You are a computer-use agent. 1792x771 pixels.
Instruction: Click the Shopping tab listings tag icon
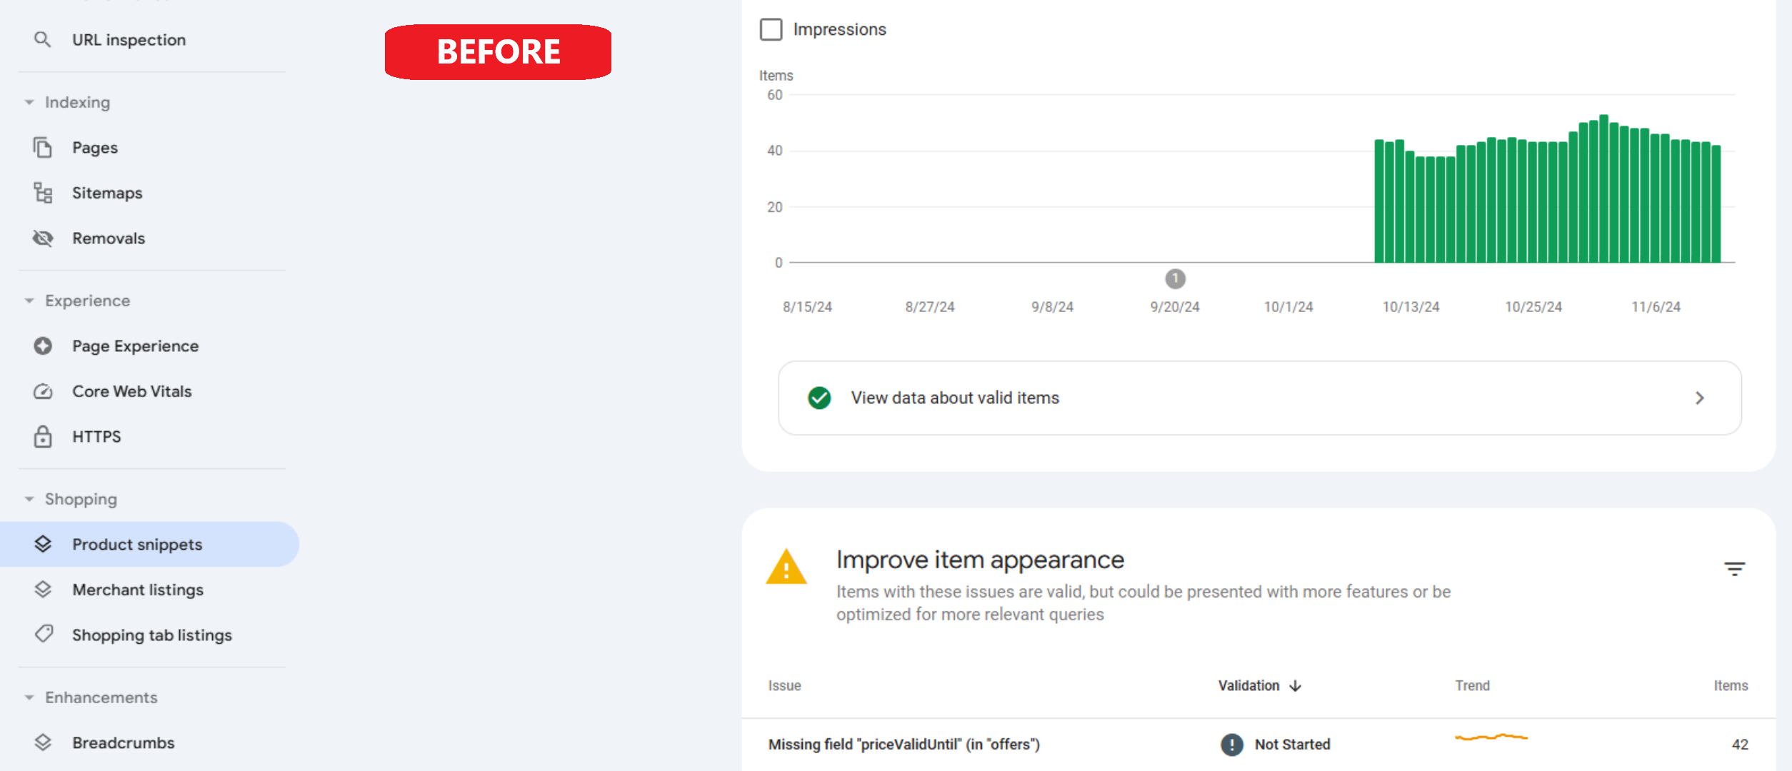coord(44,635)
